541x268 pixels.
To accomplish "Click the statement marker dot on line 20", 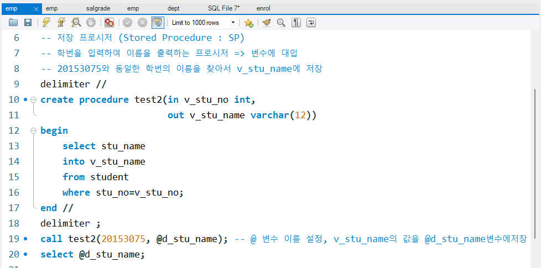I will click(x=25, y=254).
